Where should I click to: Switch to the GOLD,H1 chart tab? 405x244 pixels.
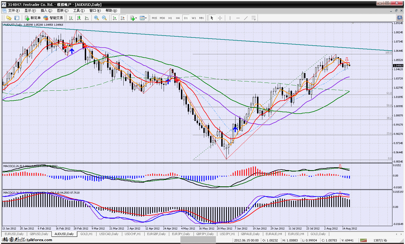tap(86, 234)
